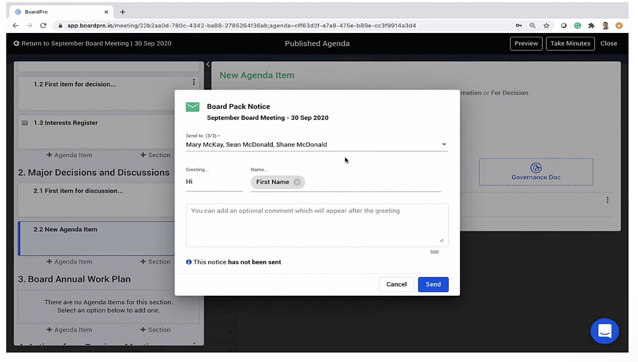This screenshot has width=638, height=362.
Task: Open three-dot menu in agenda item panel
Action: [607, 200]
